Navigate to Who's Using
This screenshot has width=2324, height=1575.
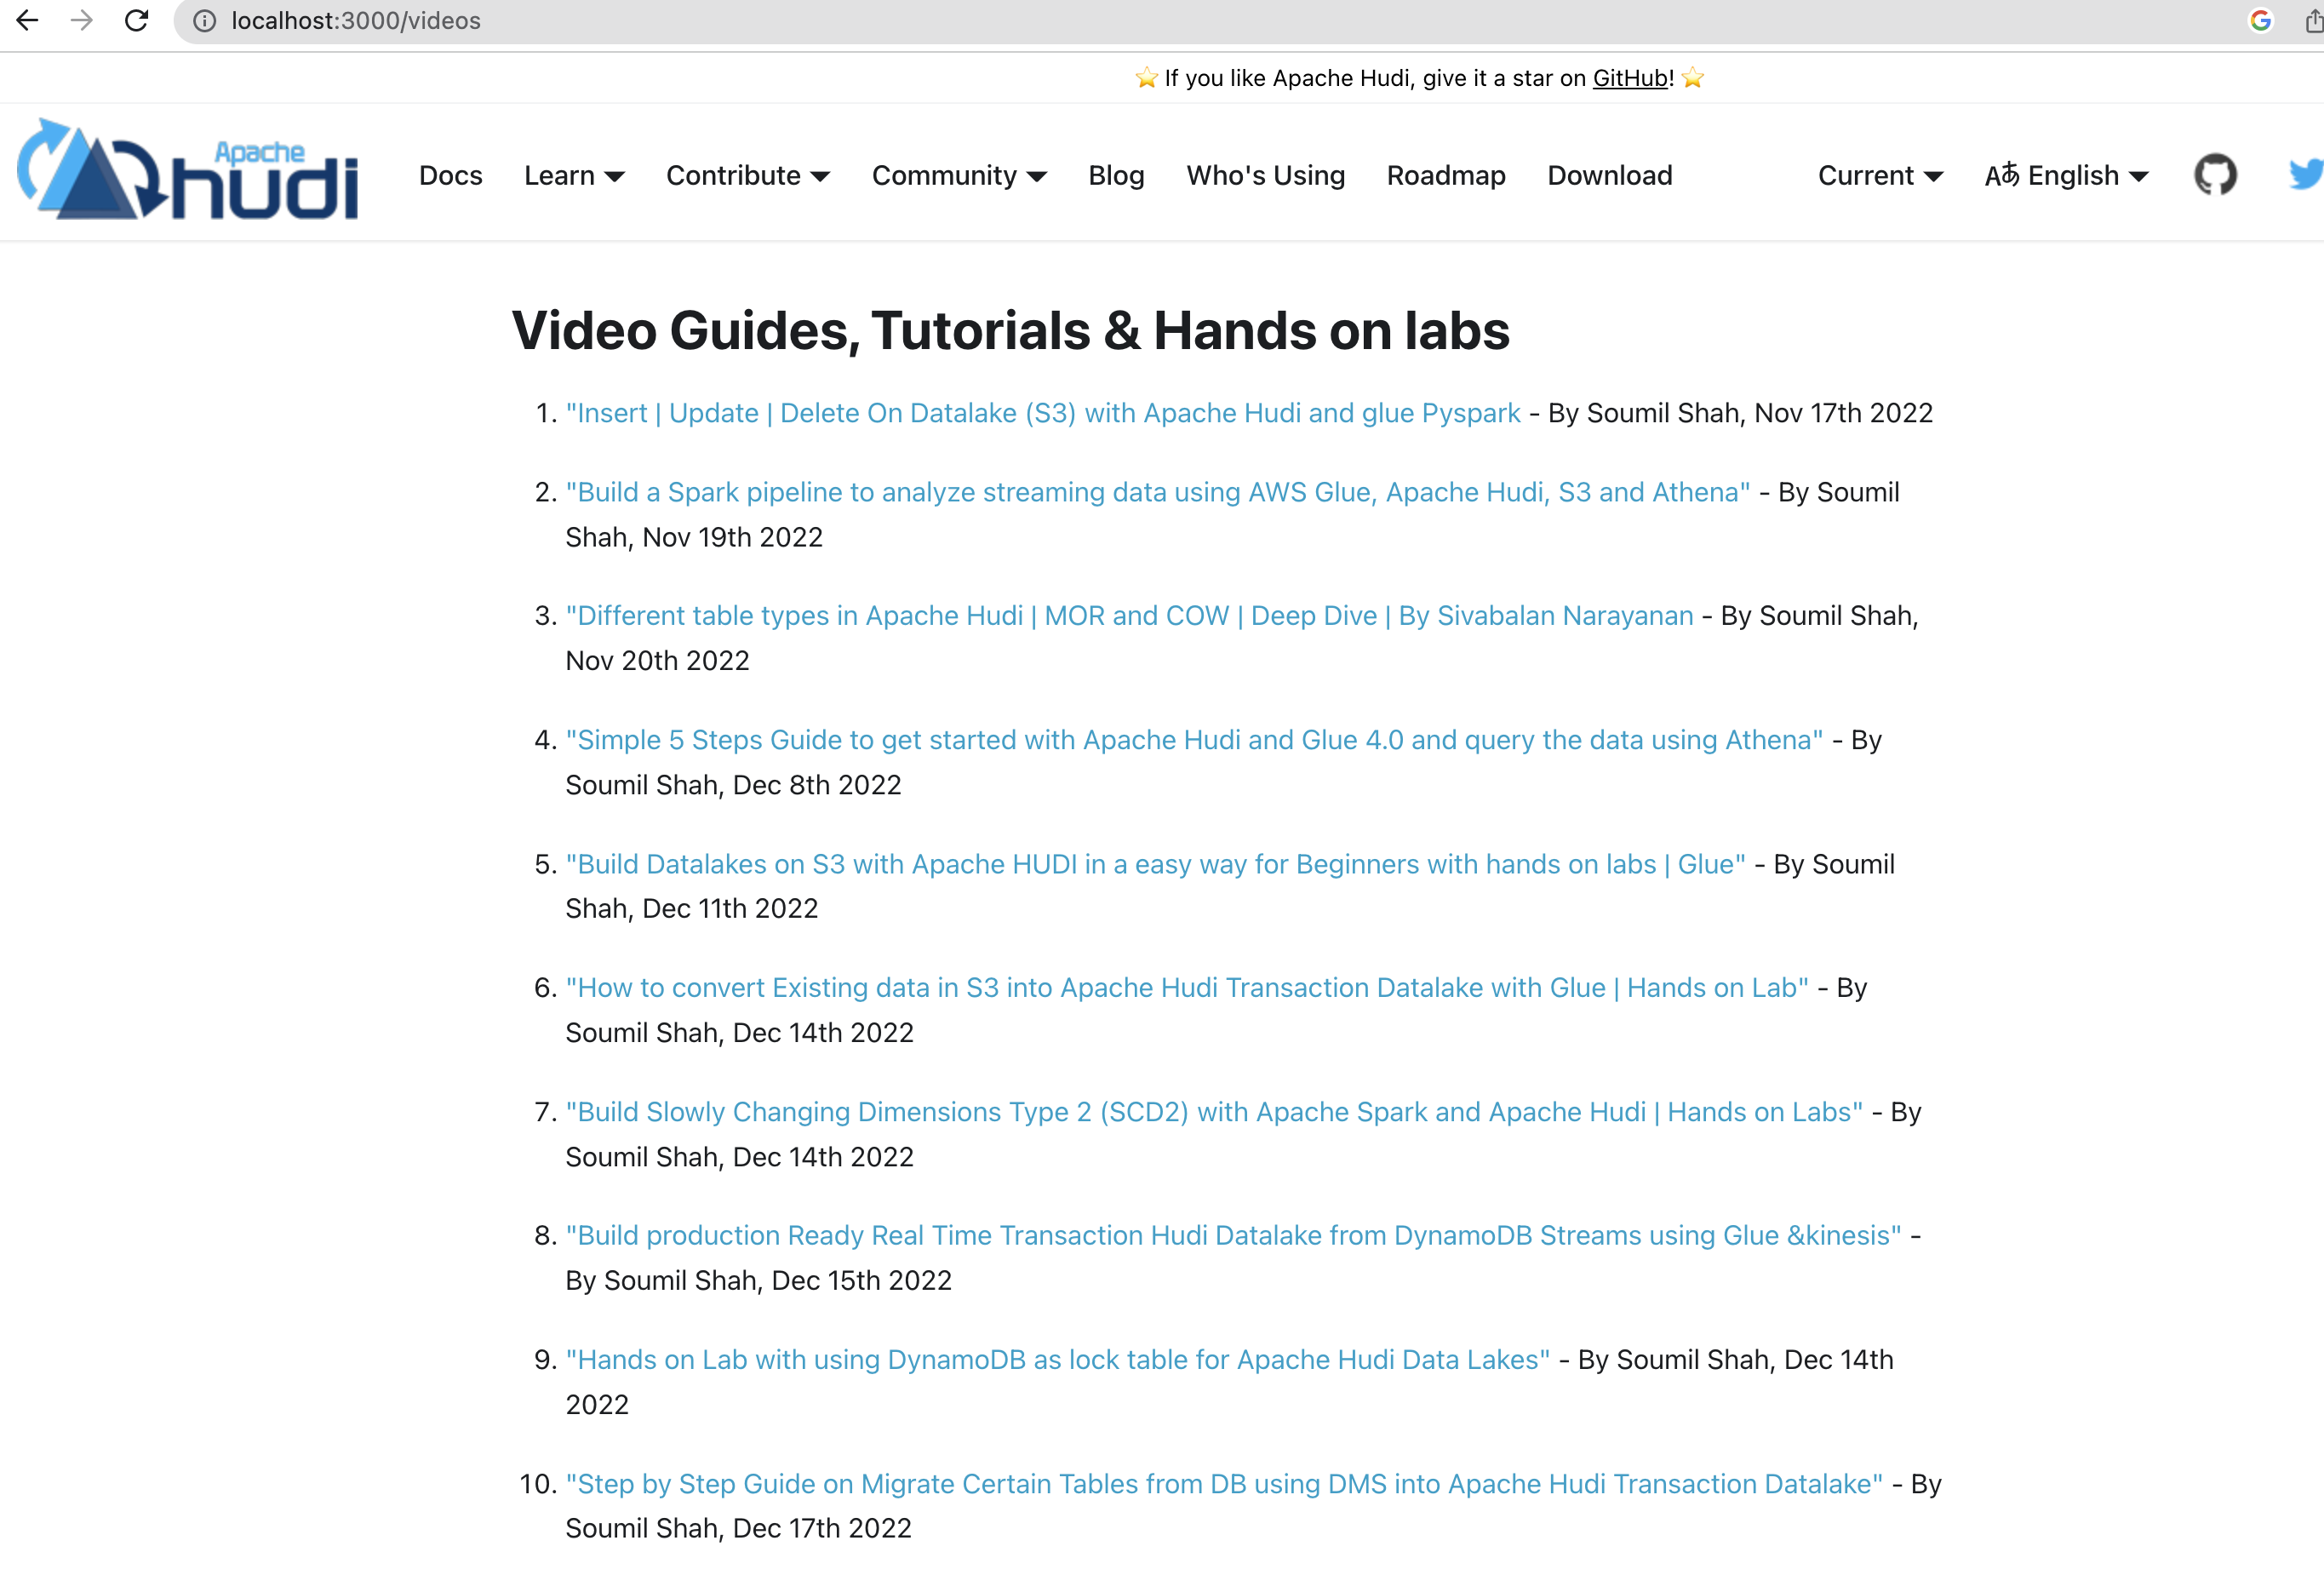click(x=1265, y=176)
